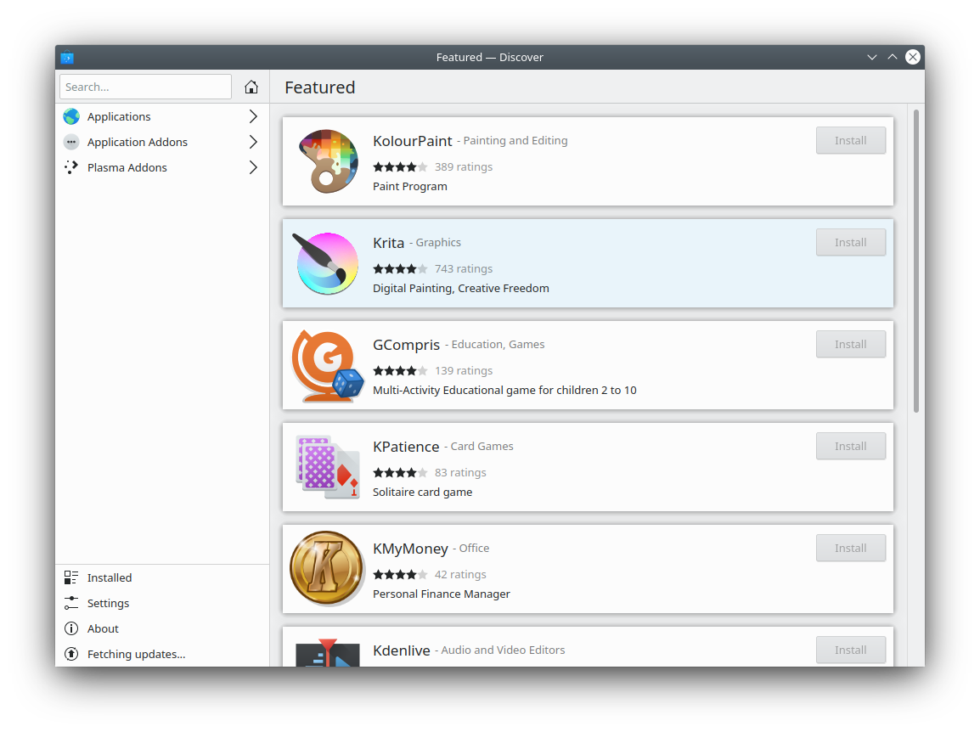This screenshot has height=732, width=980.
Task: Click the GCompris globe icon
Action: 328,366
